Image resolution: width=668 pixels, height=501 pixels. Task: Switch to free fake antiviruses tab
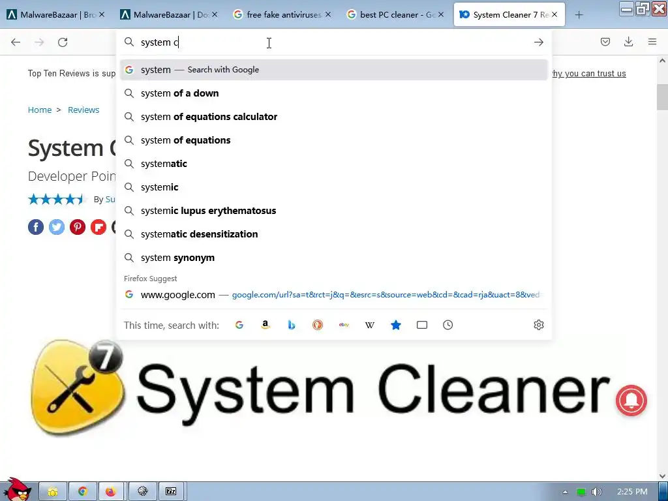pyautogui.click(x=282, y=14)
